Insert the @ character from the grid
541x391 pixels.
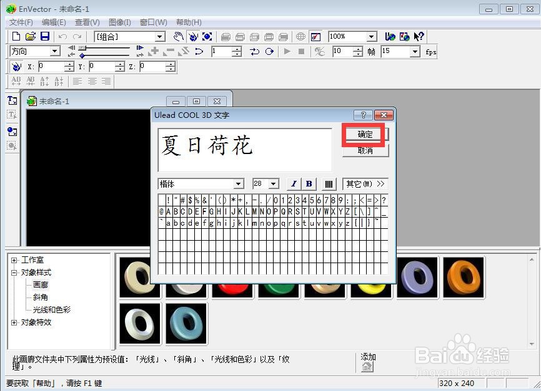tap(161, 211)
